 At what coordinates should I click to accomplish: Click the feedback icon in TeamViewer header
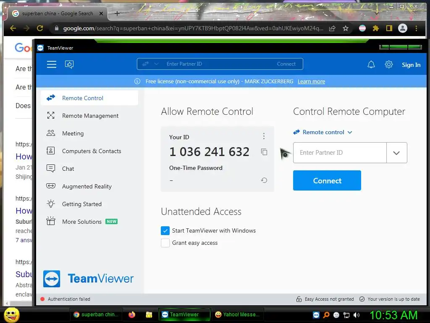(69, 64)
